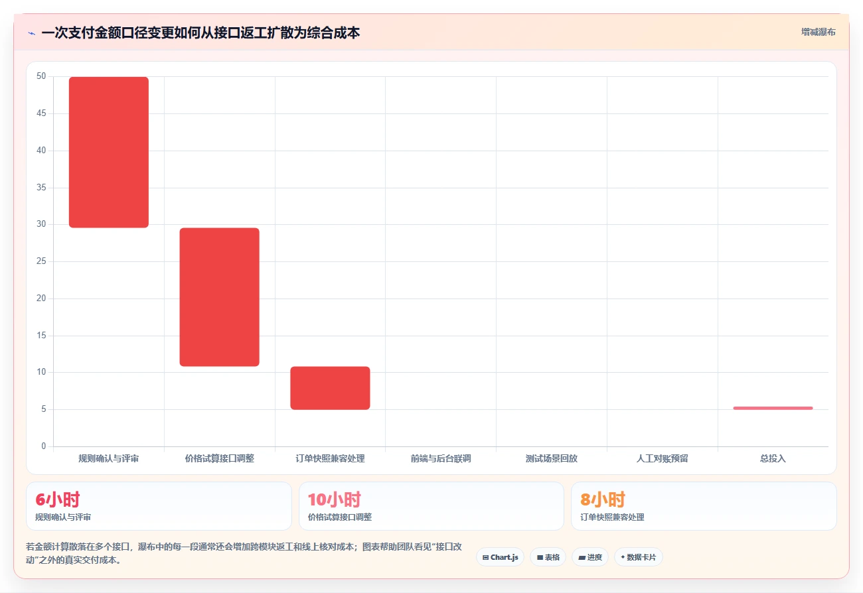Click the red bar for 价格试算接口调整
Viewport: 863px width, 593px height.
tap(220, 297)
